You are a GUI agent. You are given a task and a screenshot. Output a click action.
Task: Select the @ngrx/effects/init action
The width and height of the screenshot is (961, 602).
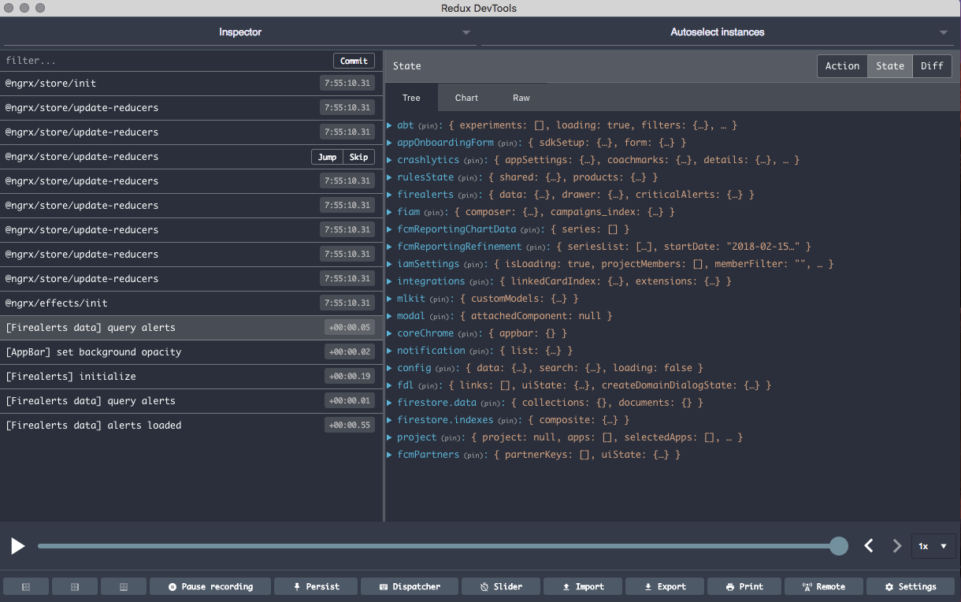191,303
